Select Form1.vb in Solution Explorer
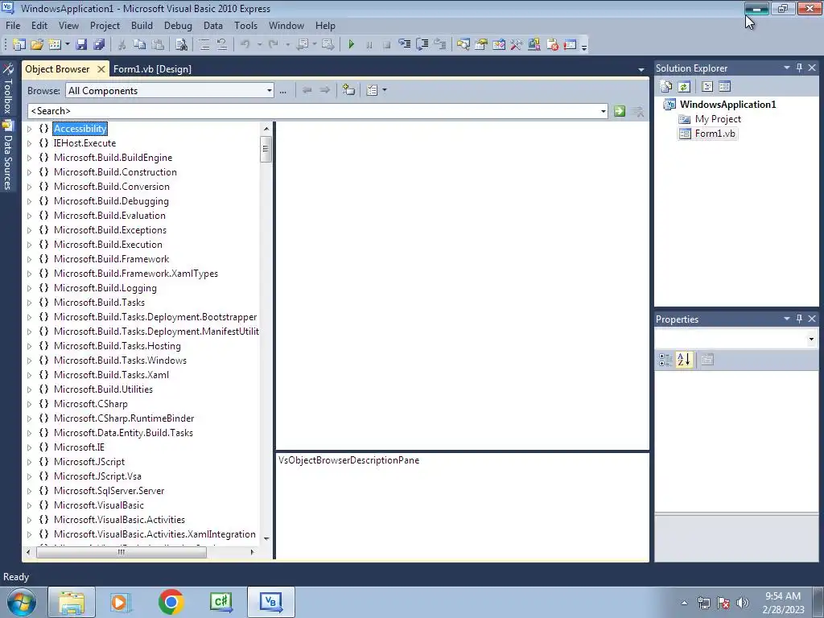Screen dimensions: 824x618 (x=715, y=134)
